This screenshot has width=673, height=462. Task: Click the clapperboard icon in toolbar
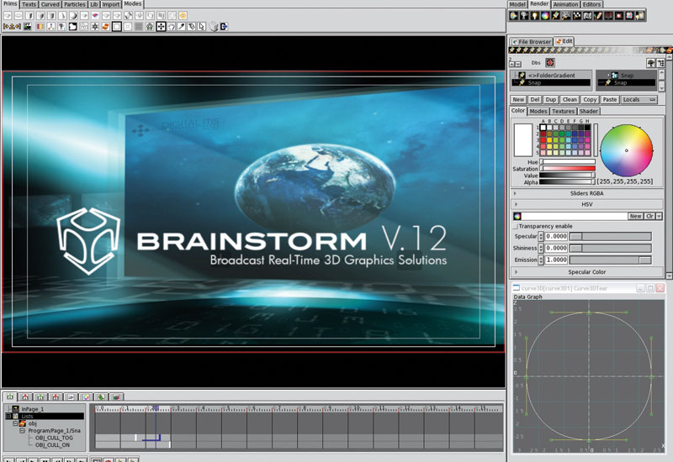pyautogui.click(x=28, y=27)
